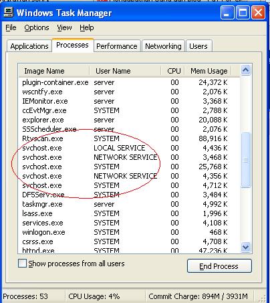The height and width of the screenshot is (303, 270).
Task: Select wscntfy.exe process
Action: coord(125,92)
